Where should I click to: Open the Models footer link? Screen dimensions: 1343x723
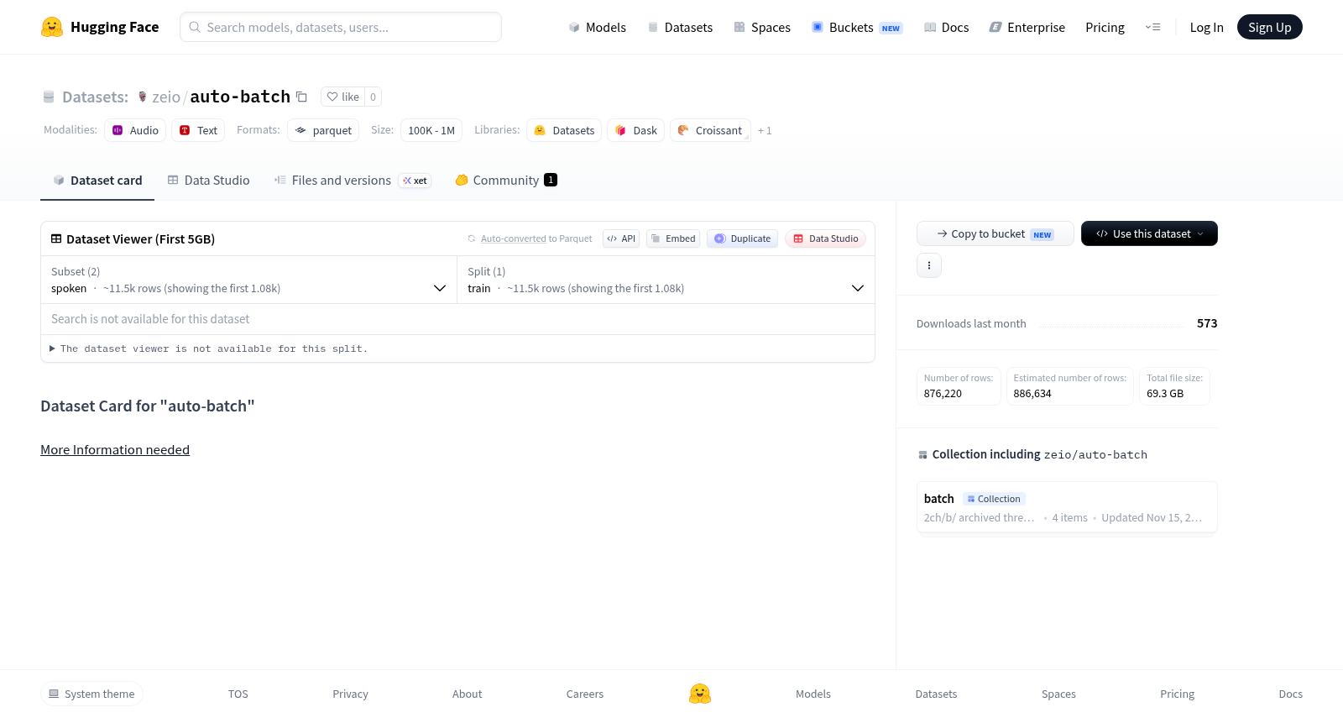pos(813,694)
